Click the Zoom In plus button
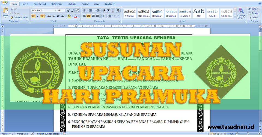The width and height of the screenshot is (262, 137). (x=259, y=134)
